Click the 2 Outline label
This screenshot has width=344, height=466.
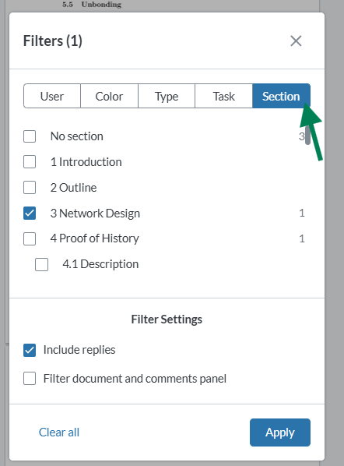[x=73, y=188]
